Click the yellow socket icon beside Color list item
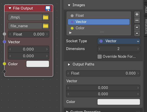Viewport: 147px width, 112px height. pos(72,28)
